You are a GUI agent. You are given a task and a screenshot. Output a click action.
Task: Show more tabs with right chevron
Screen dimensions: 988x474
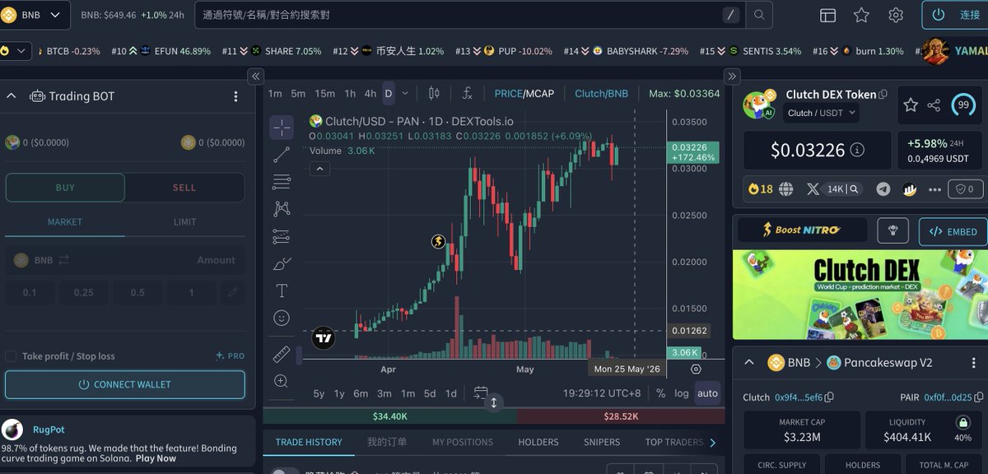click(712, 443)
